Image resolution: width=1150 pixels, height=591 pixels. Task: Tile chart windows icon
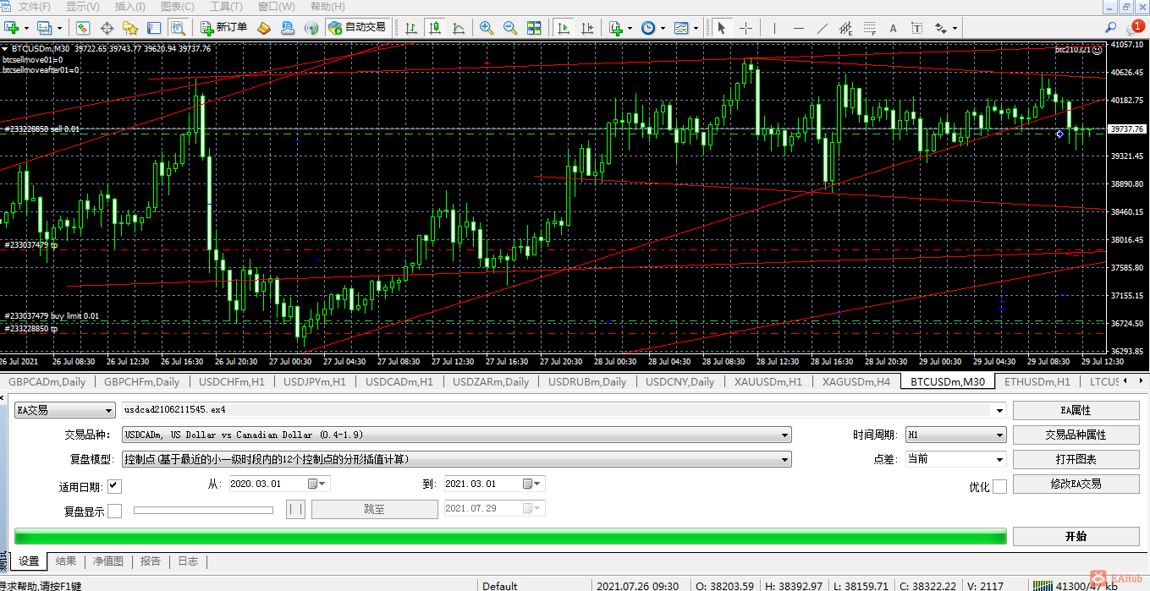[533, 28]
